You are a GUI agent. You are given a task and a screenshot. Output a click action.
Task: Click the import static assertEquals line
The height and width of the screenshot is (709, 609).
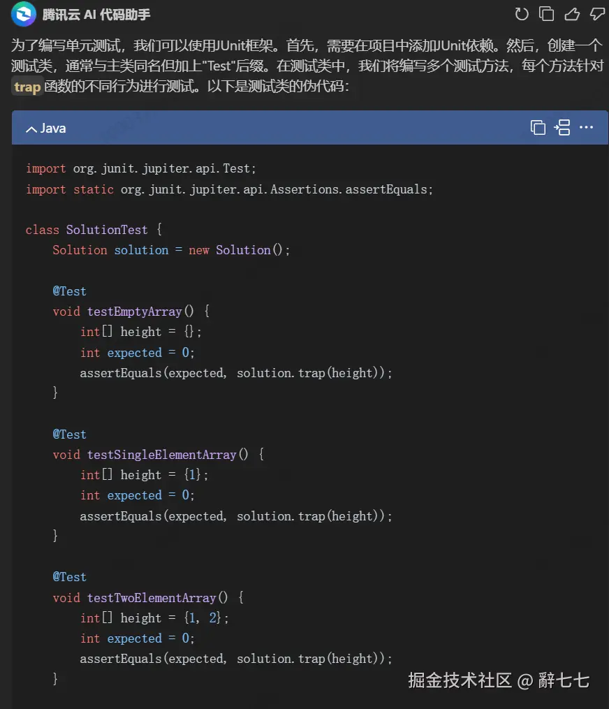(x=229, y=189)
